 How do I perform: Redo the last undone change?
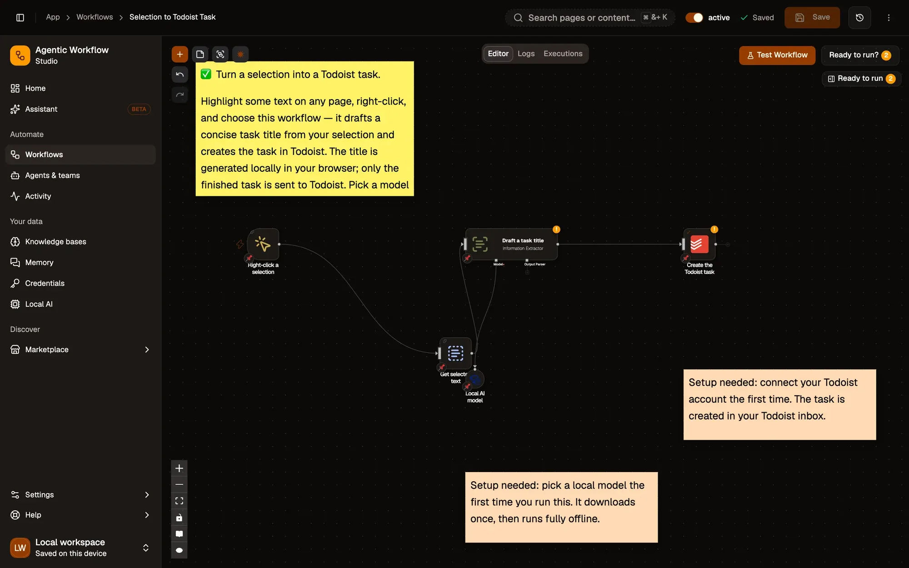coord(180,95)
